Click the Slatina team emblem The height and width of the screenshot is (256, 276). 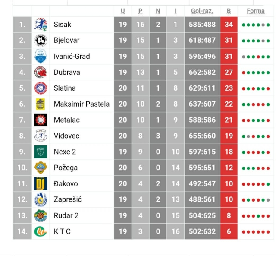(x=41, y=88)
